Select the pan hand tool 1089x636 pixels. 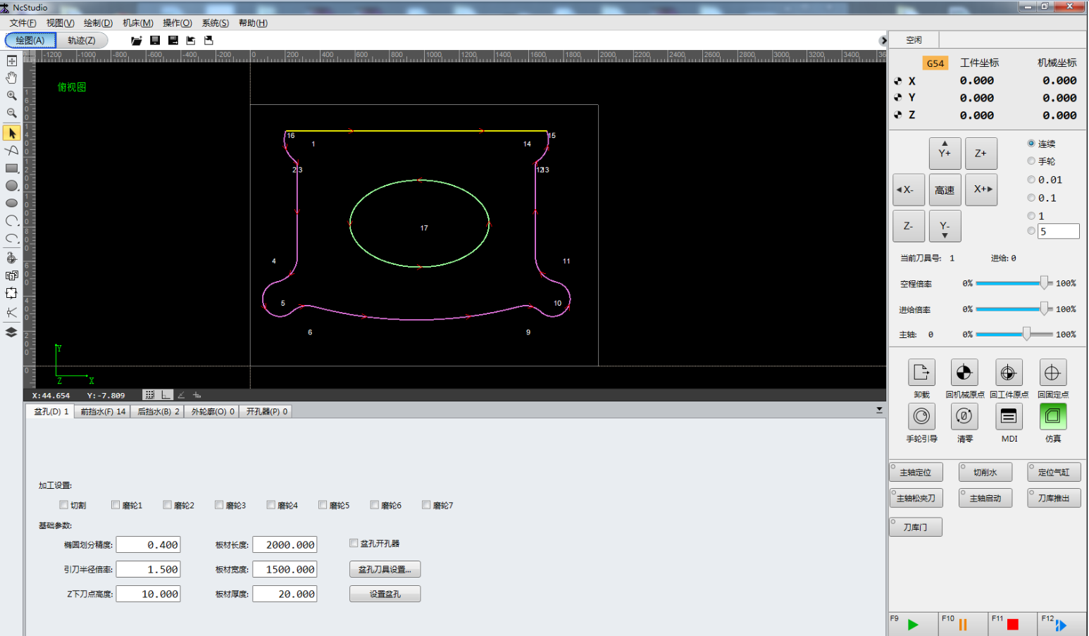coord(11,77)
